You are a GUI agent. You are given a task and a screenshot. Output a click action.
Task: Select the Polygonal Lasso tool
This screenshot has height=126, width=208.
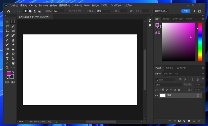click(7, 26)
